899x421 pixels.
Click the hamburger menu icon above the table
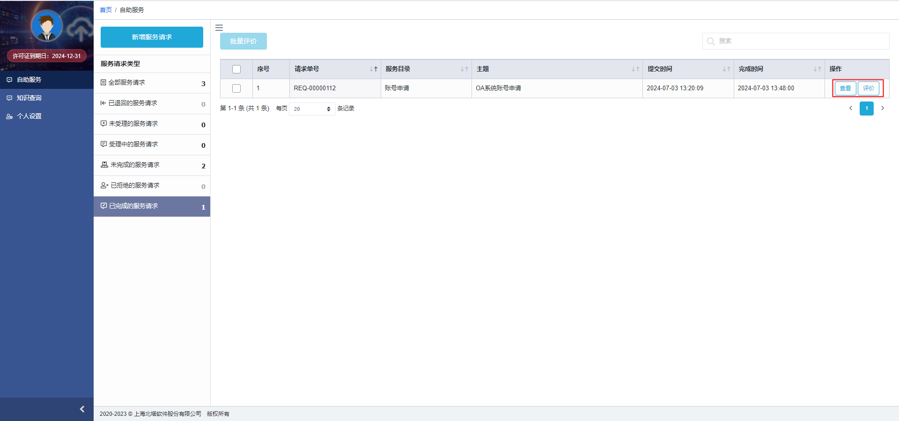219,28
